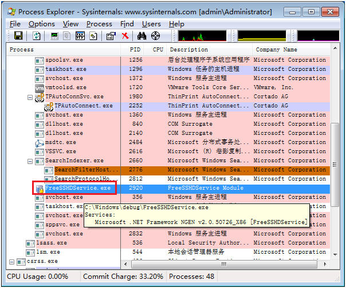346x288 pixels.
Task: Sort by the Company Name column header
Action: 291,50
